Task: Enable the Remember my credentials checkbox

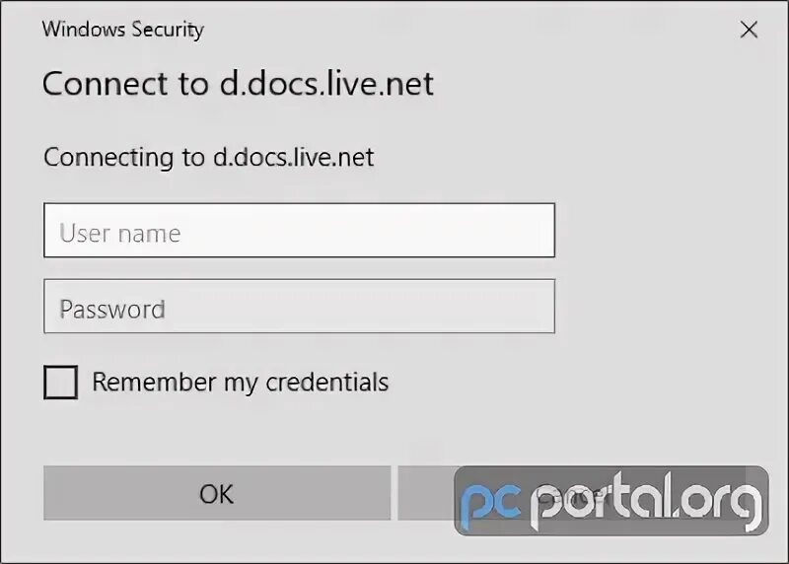Action: coord(60,383)
